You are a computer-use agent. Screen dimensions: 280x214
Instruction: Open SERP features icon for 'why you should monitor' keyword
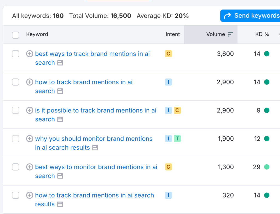click(95, 148)
